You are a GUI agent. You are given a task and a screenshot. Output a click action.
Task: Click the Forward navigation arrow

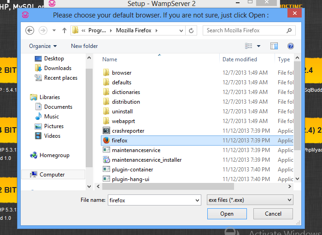pos(43,30)
